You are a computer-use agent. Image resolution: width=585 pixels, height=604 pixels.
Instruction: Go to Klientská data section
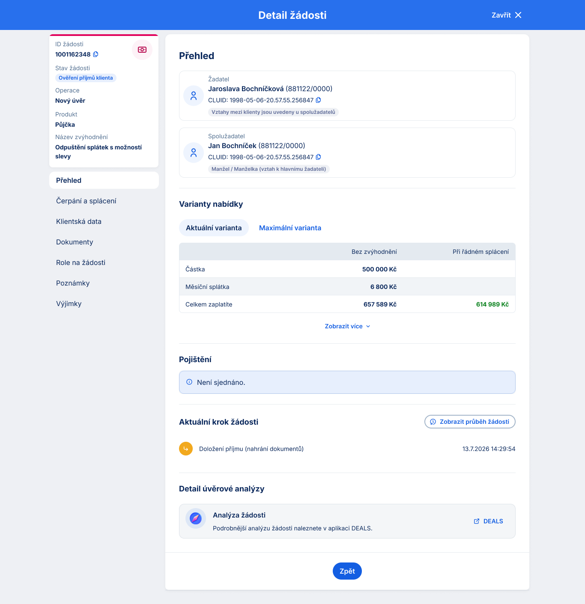tap(104, 221)
